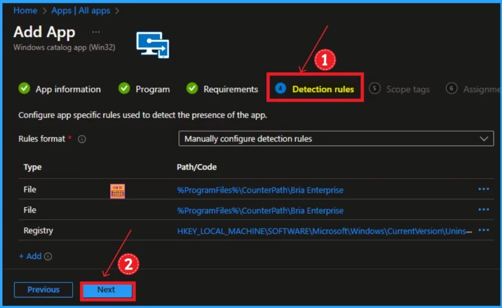The image size is (502, 308).
Task: Click the Next button
Action: [x=107, y=291]
